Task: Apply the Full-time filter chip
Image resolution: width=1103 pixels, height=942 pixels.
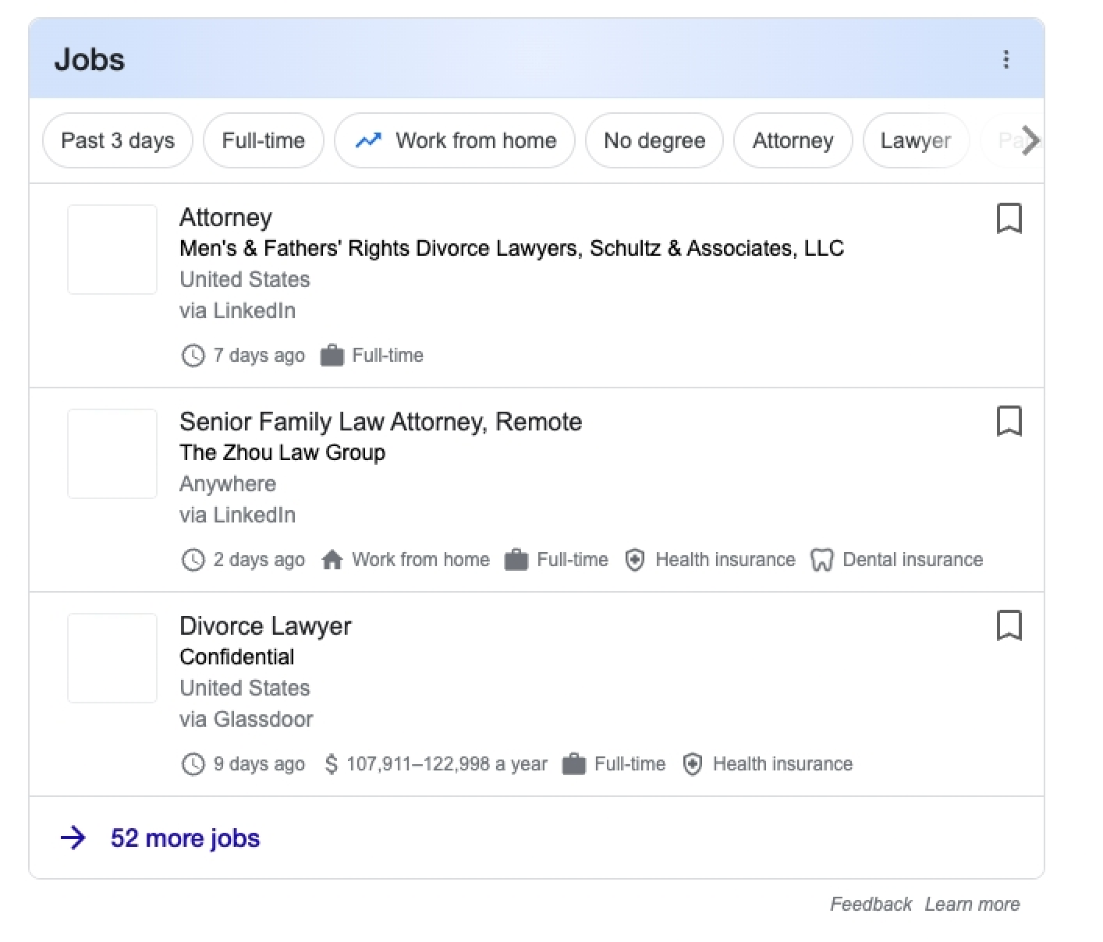Action: coord(263,140)
